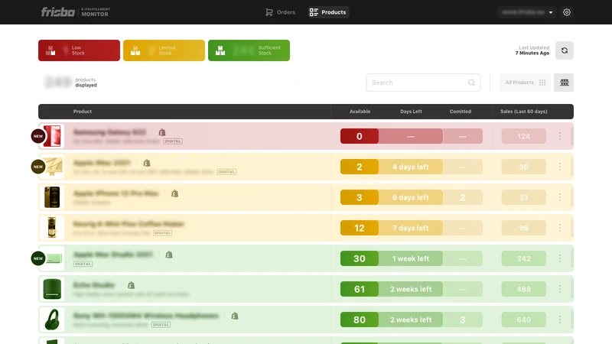
Task: Open more options for row with 124 sales
Action: (560, 136)
